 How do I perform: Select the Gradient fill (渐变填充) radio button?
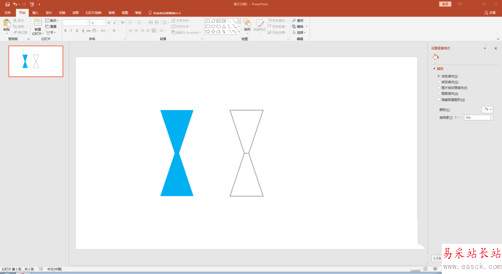tap(439, 82)
